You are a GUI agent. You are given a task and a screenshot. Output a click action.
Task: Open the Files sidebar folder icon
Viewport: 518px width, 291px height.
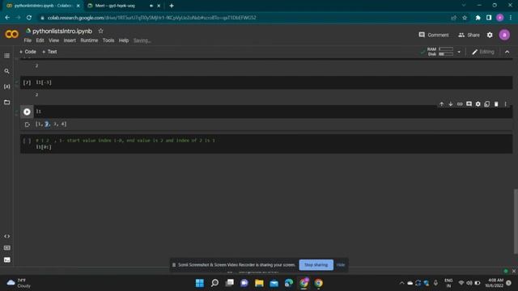[6, 103]
